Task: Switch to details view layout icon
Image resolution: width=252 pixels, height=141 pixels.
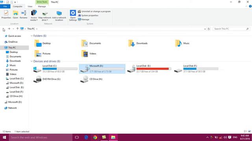Action: pos(245,132)
